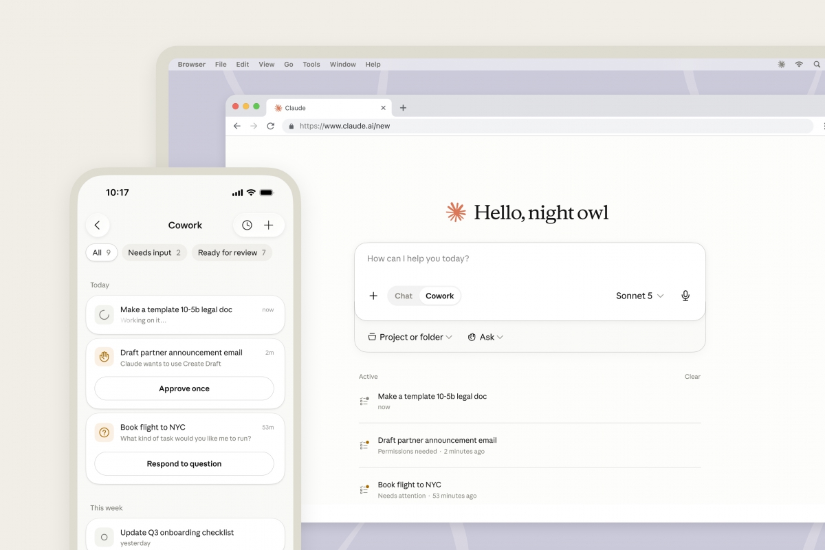Click the Permissions needed status text

click(407, 452)
